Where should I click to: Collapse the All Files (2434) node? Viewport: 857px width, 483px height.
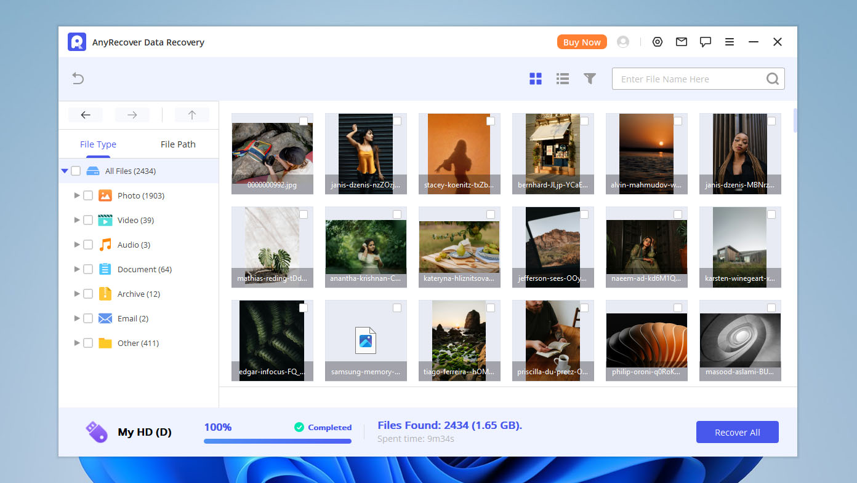pyautogui.click(x=65, y=171)
